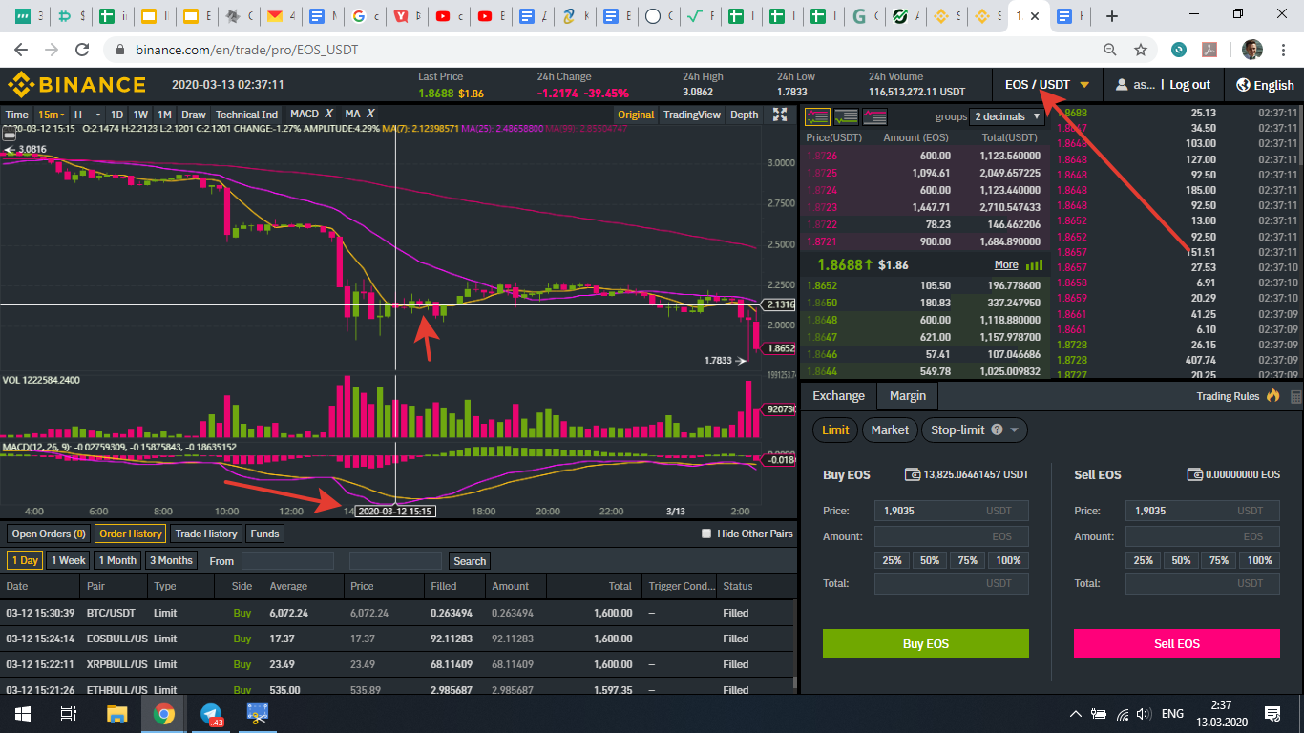The width and height of the screenshot is (1304, 733).
Task: Open Windows notification center
Action: [1272, 713]
